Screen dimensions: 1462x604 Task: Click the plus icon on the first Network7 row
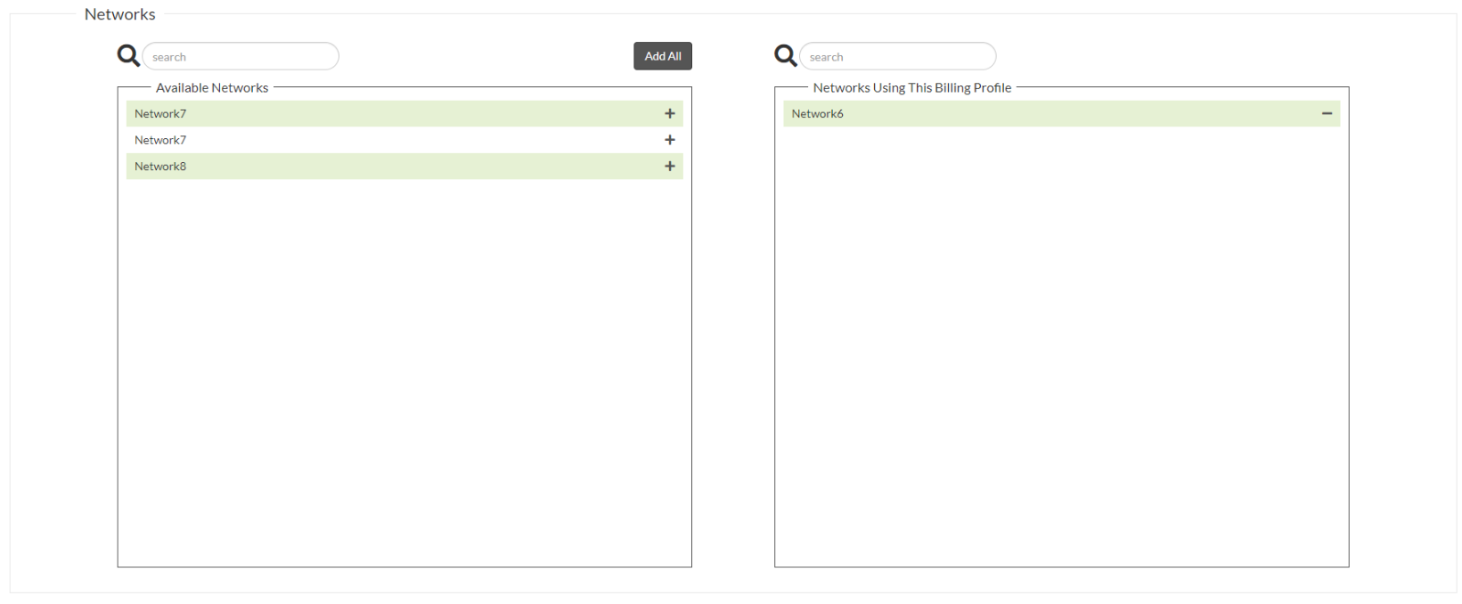[670, 114]
